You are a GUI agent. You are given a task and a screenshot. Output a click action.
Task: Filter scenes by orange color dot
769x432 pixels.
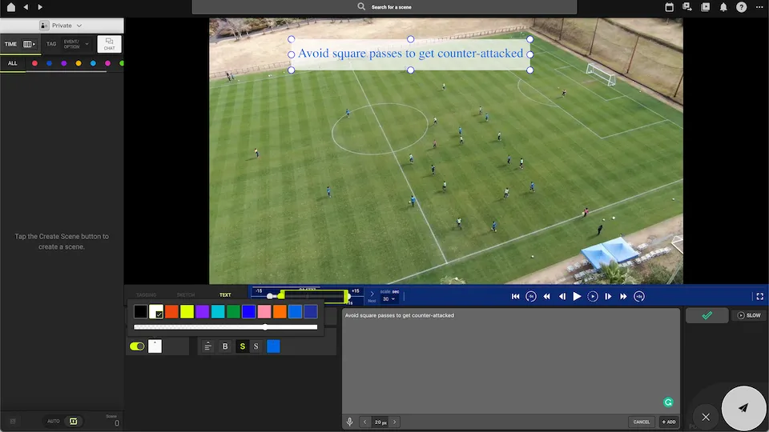point(79,63)
